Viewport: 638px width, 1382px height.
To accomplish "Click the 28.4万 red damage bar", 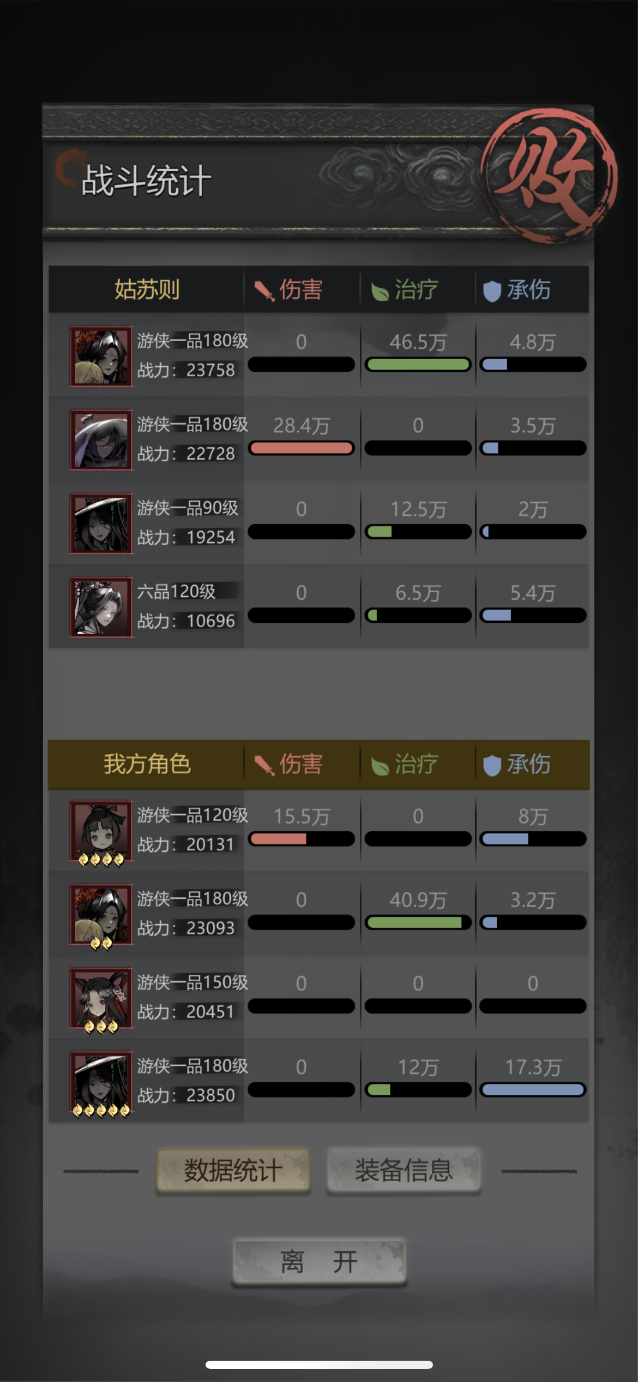I will (301, 448).
